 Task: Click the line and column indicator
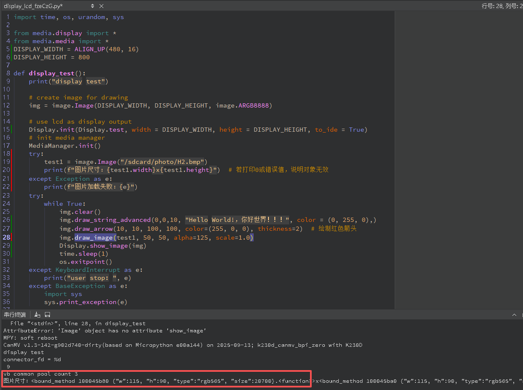click(502, 6)
